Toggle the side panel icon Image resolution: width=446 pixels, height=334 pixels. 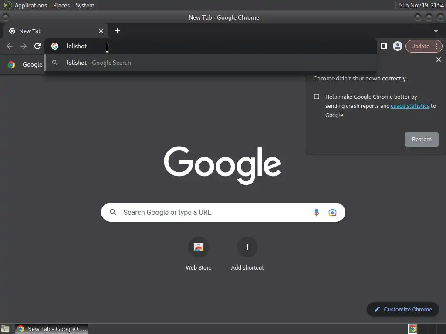click(x=384, y=46)
